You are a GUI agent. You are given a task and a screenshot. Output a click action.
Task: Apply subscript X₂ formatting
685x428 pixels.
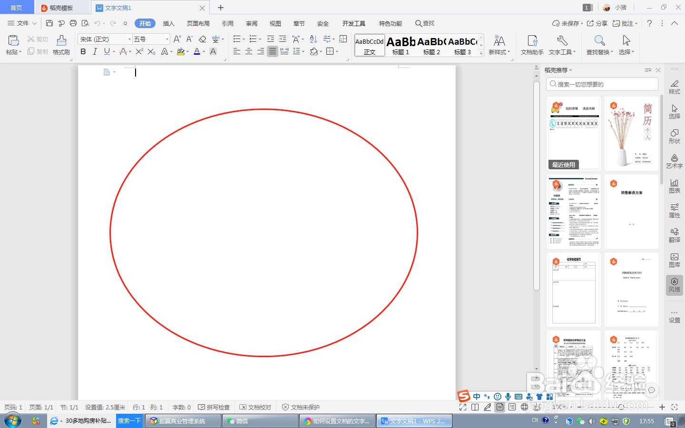point(151,51)
